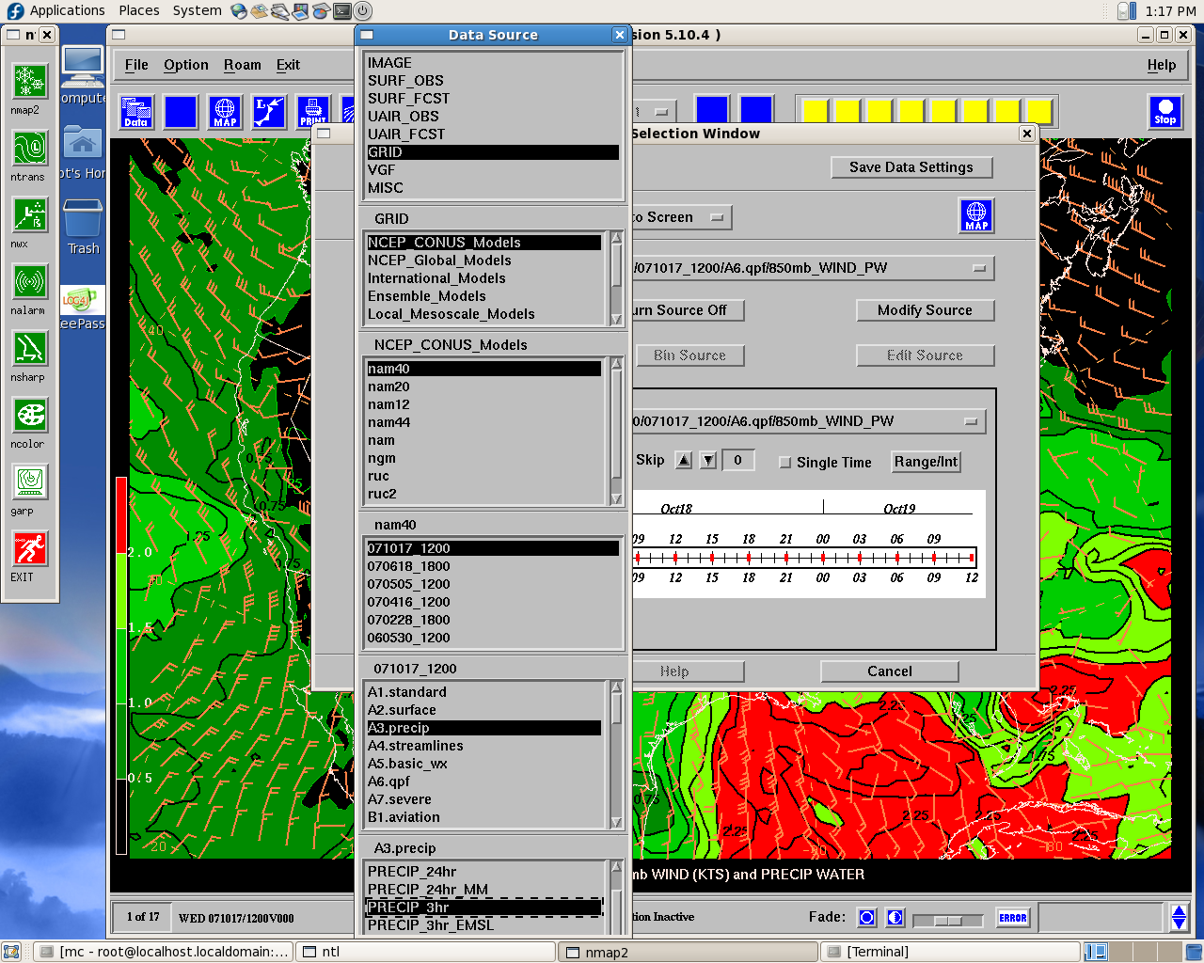
Task: Click the Modify Source button
Action: (x=925, y=310)
